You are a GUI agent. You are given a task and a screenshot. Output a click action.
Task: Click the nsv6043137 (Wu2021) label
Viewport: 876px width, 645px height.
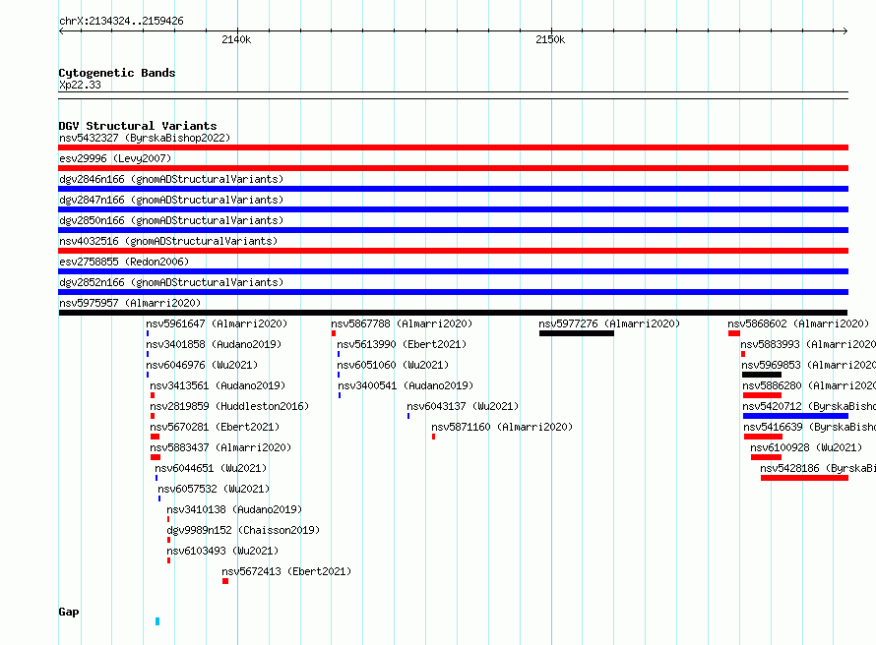pos(464,406)
